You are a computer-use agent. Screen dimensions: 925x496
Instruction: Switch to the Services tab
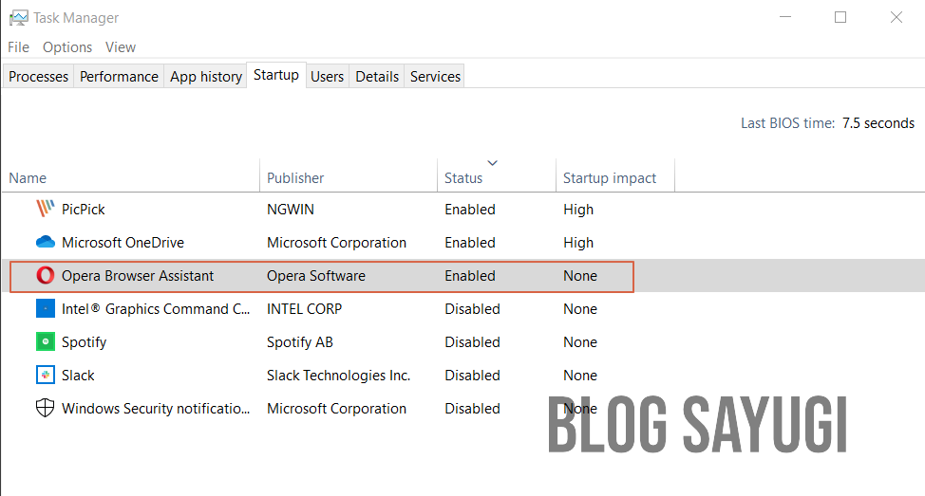pos(435,77)
